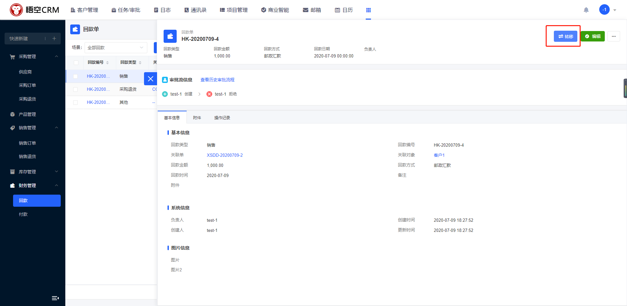Check the row with type 销售
Screen dimensions: 627x306
(75, 76)
